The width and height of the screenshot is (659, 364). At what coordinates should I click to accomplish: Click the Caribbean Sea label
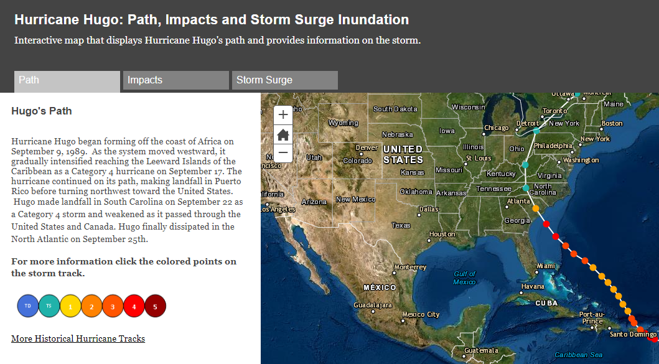[578, 355]
